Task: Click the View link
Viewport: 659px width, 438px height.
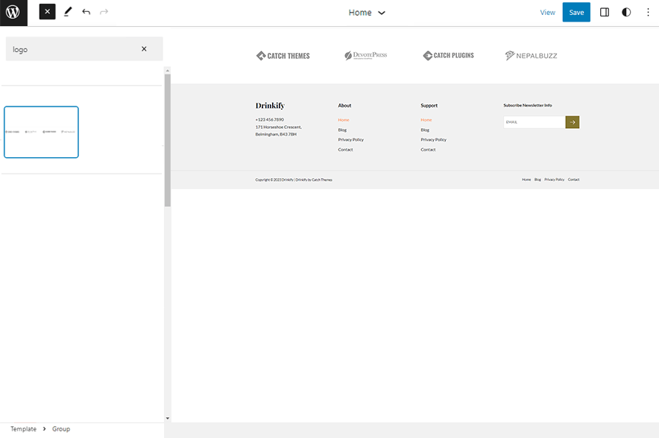Action: [547, 13]
